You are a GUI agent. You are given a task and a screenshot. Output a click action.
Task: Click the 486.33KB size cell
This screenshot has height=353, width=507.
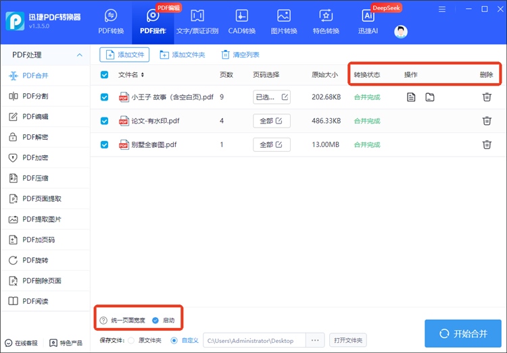click(x=327, y=121)
